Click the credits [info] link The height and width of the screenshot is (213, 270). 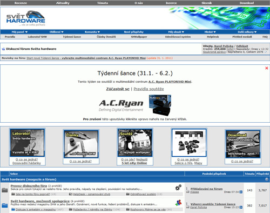point(230,49)
